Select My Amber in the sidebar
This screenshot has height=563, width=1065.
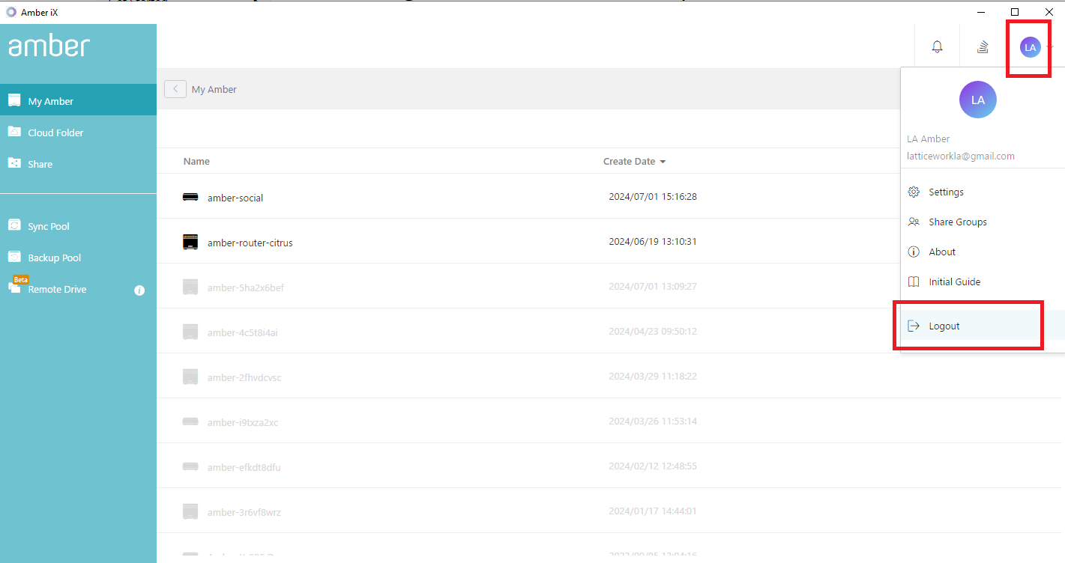click(78, 101)
